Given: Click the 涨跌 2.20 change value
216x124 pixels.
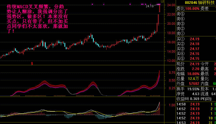Looking at the screenshot, I should pyautogui.click(x=196, y=69).
